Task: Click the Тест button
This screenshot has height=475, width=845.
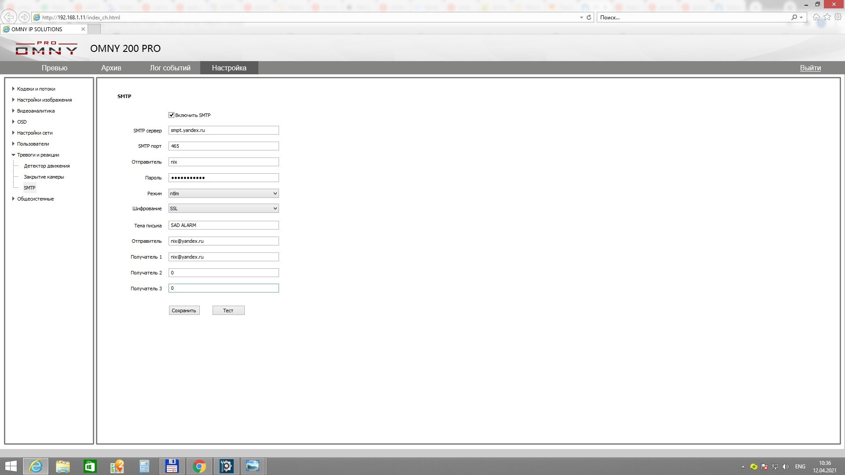Action: coord(228,311)
